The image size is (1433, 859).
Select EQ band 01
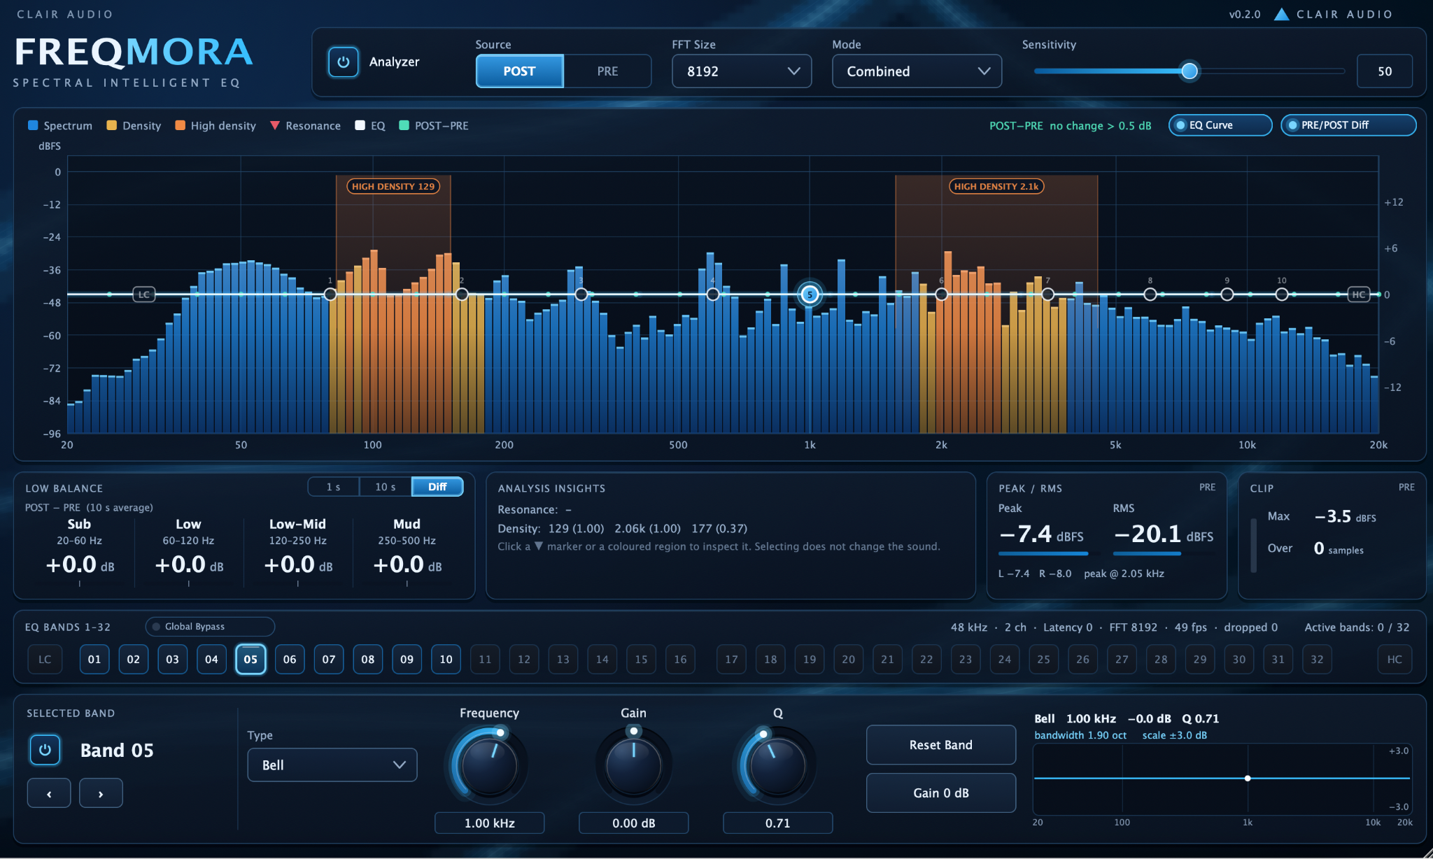(94, 660)
